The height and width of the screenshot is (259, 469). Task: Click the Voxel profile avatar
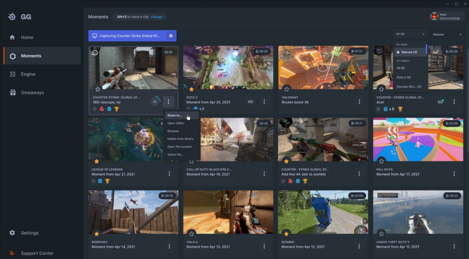coord(434,17)
